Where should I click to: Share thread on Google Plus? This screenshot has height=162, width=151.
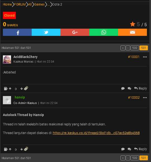[x=75, y=32]
